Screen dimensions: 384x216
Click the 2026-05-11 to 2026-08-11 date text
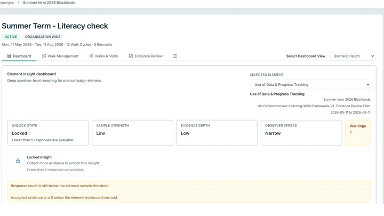(x=350, y=112)
